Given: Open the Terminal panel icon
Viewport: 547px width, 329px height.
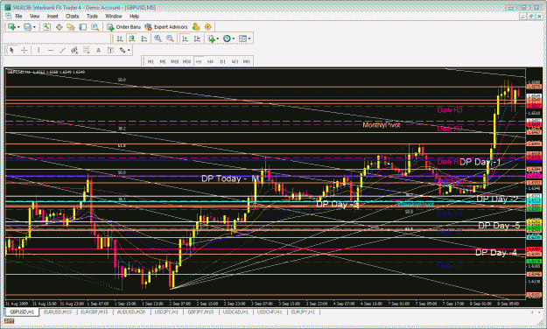Looking at the screenshot, I should (82, 27).
